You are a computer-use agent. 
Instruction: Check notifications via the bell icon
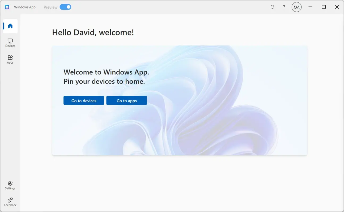(x=272, y=7)
